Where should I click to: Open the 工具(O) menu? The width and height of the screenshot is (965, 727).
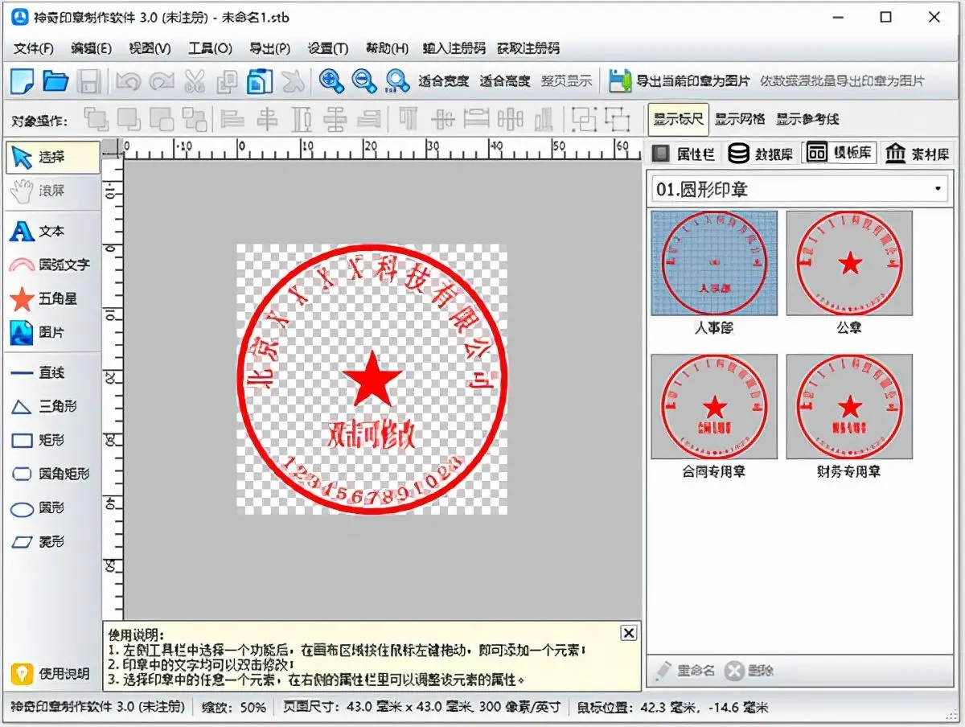207,48
